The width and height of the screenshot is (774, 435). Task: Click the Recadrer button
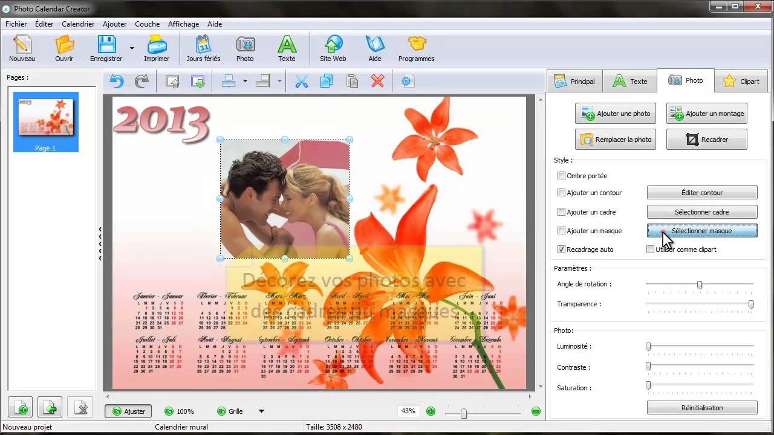[x=706, y=140]
